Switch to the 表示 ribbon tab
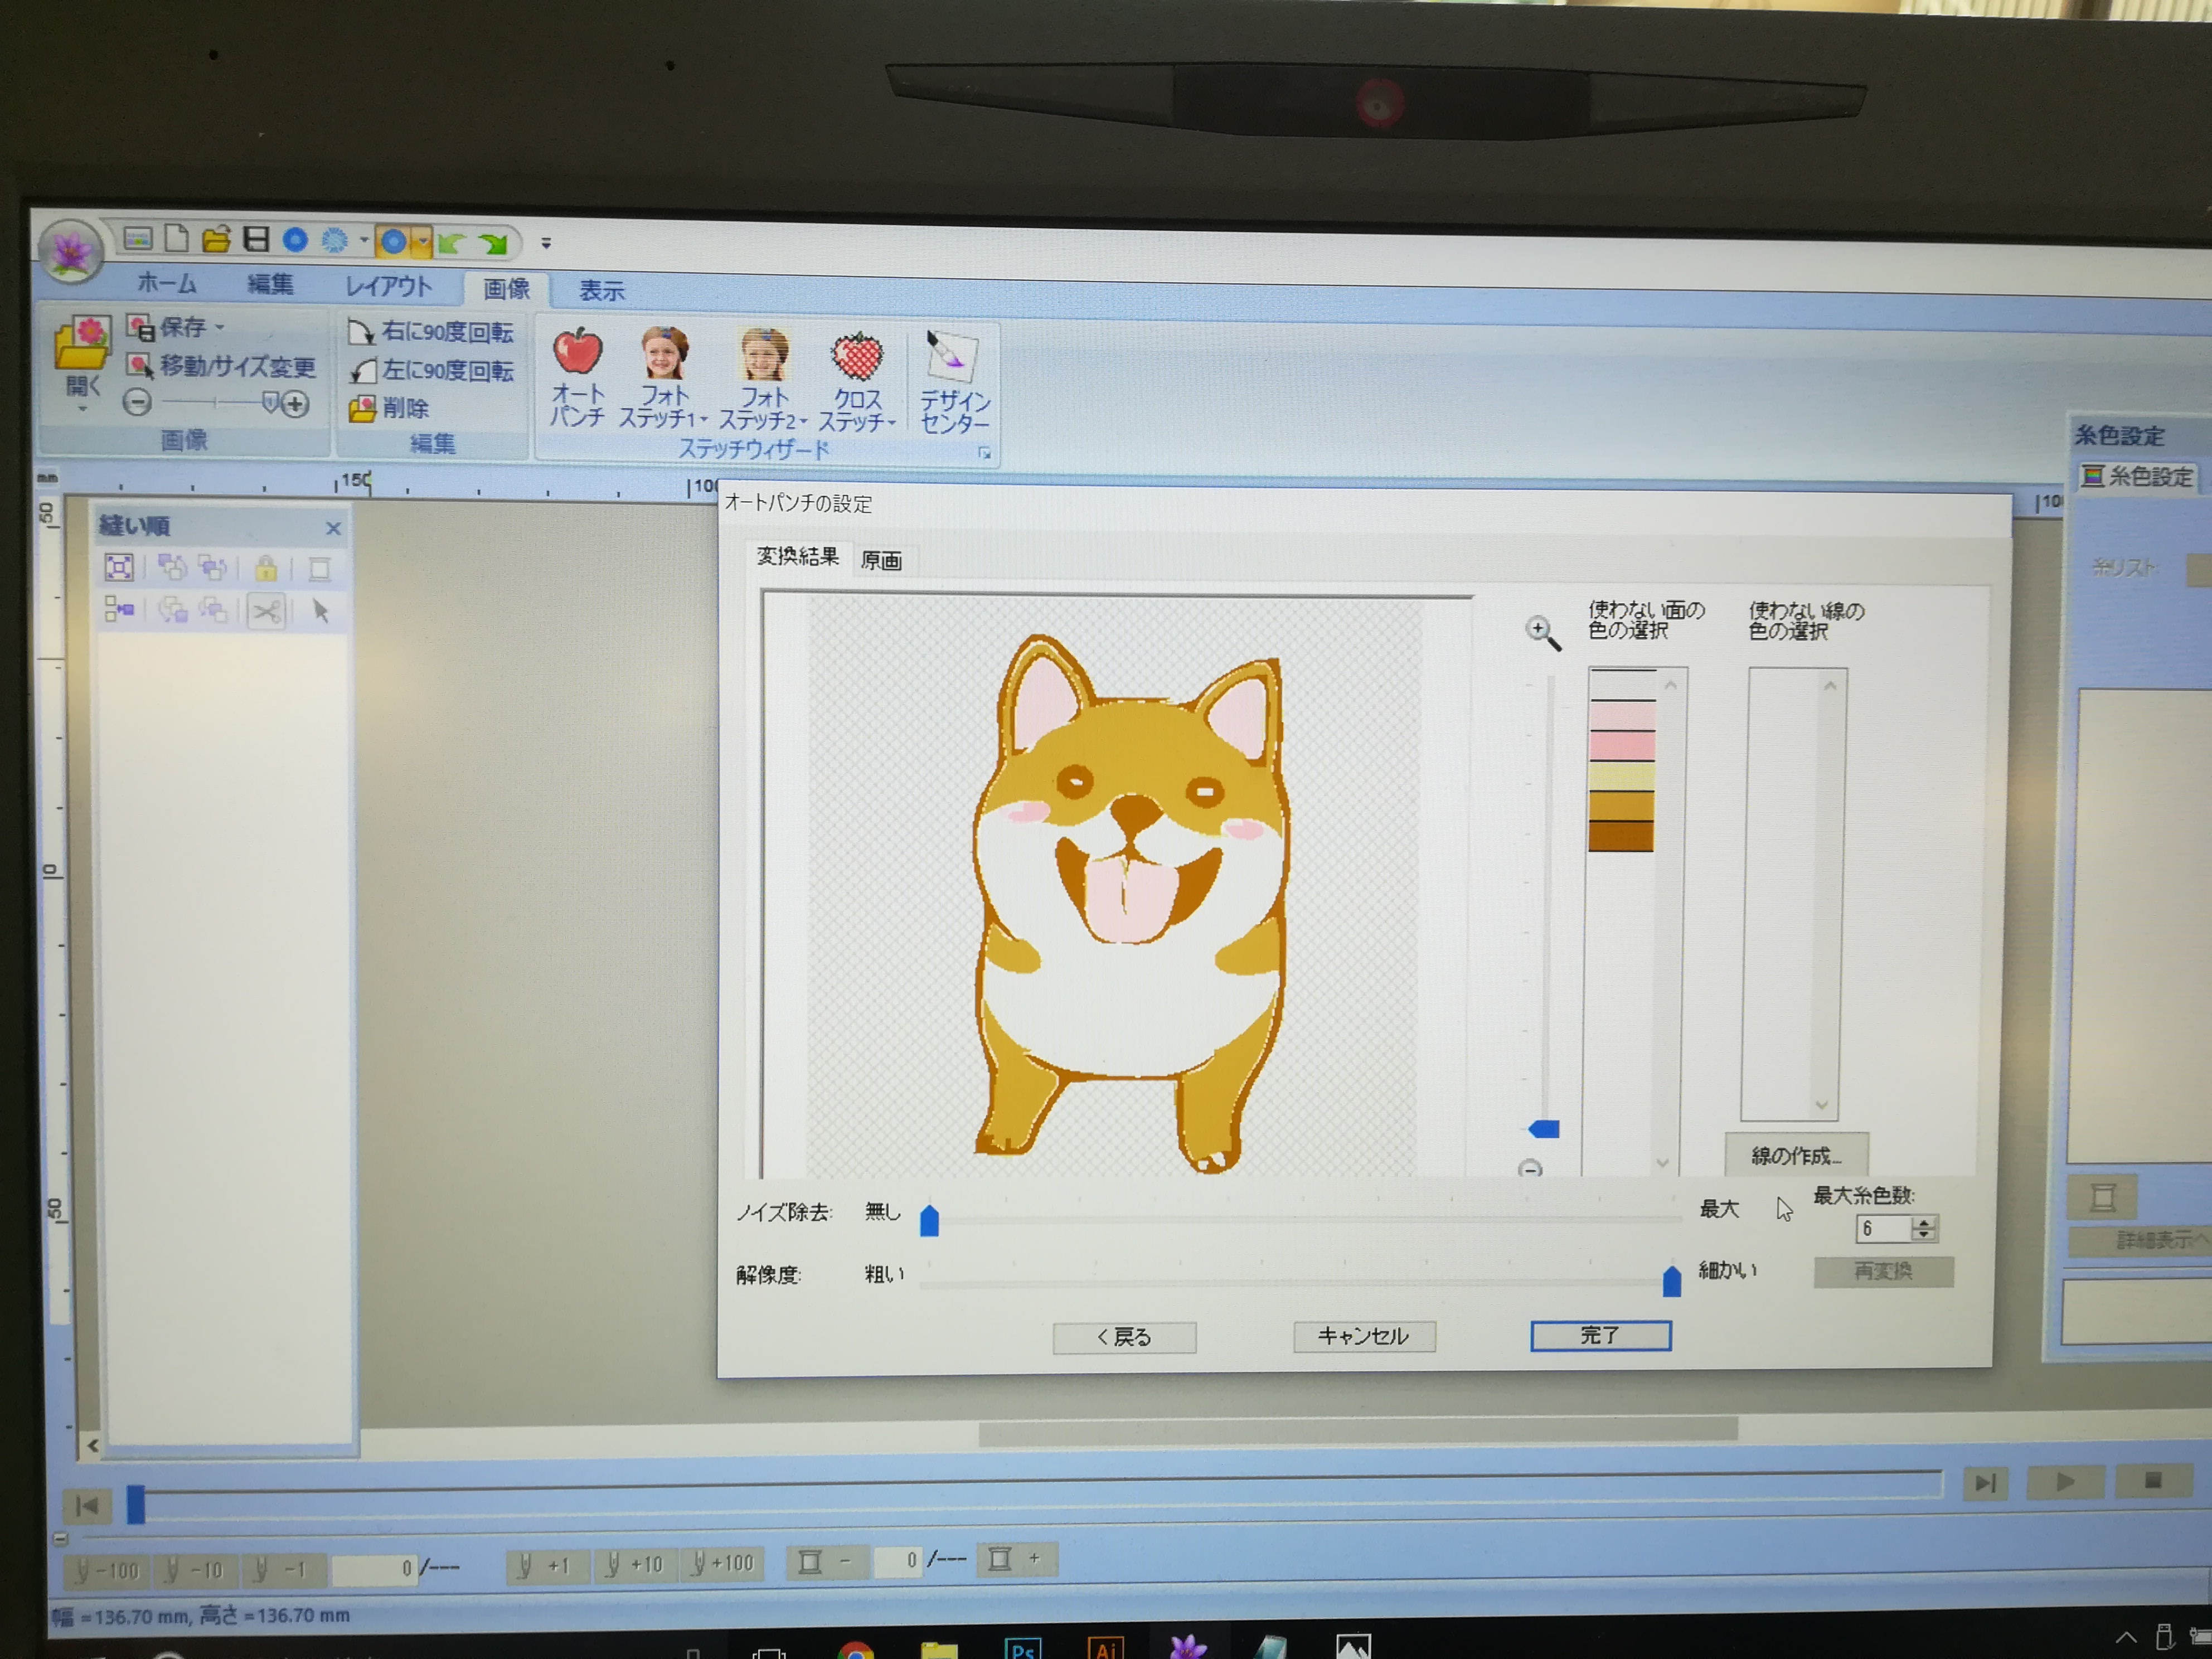This screenshot has height=1659, width=2212. pos(601,291)
